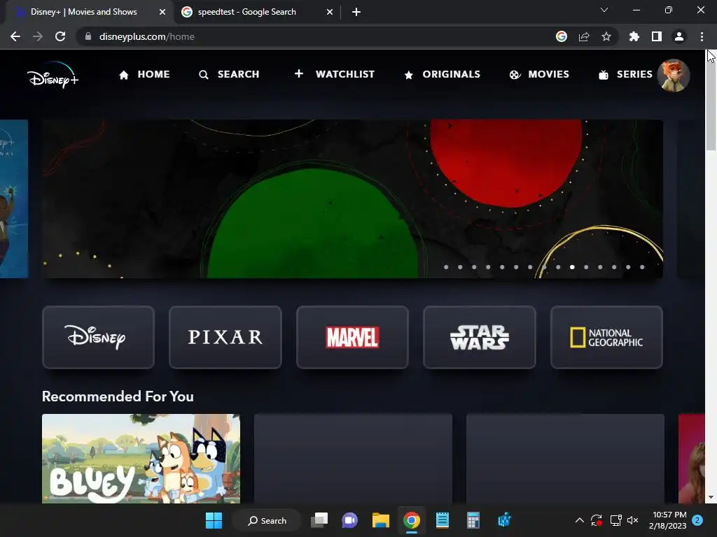Reload the Disney+ page
Viewport: 717px width, 537px height.
60,36
